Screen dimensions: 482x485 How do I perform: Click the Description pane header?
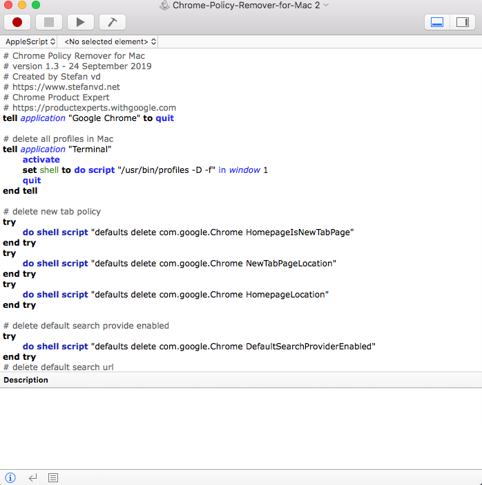pyautogui.click(x=241, y=380)
